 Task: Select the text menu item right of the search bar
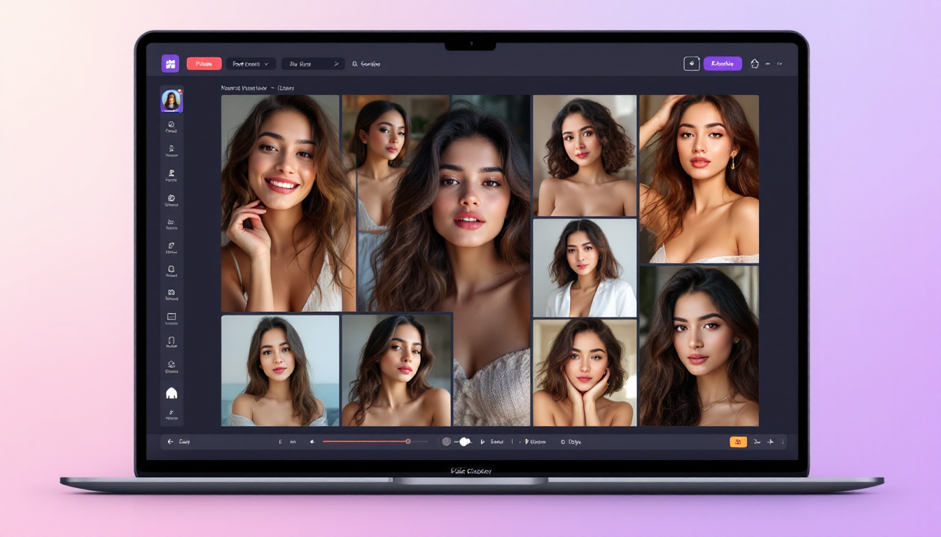(365, 64)
